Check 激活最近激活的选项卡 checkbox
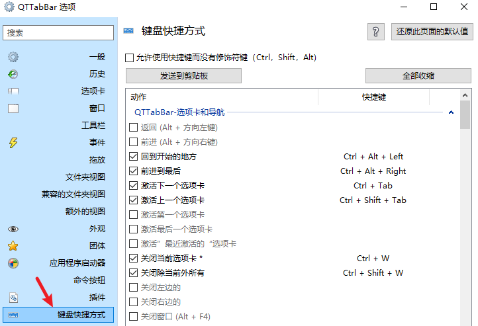 click(x=133, y=244)
